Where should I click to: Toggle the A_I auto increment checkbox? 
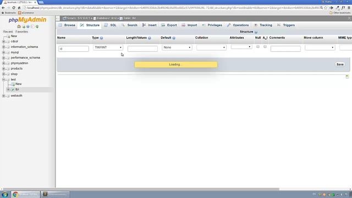[x=265, y=47]
